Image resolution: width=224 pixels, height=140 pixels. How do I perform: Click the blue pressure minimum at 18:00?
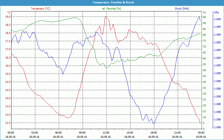pyautogui.click(x=154, y=123)
